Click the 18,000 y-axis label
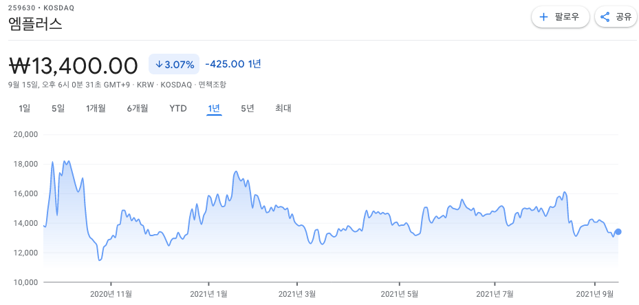This screenshot has height=305, width=639. 25,165
